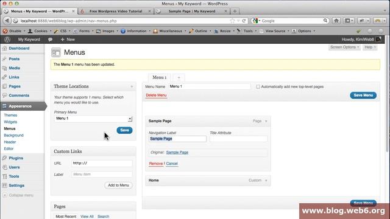Screen dimensions: 390x219
Task: Click the Title Attribute field
Action: click(238, 139)
